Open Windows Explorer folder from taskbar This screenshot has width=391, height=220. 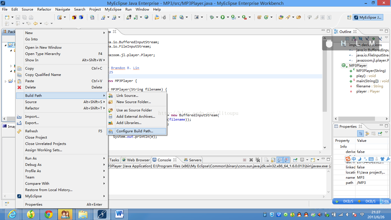(83, 214)
